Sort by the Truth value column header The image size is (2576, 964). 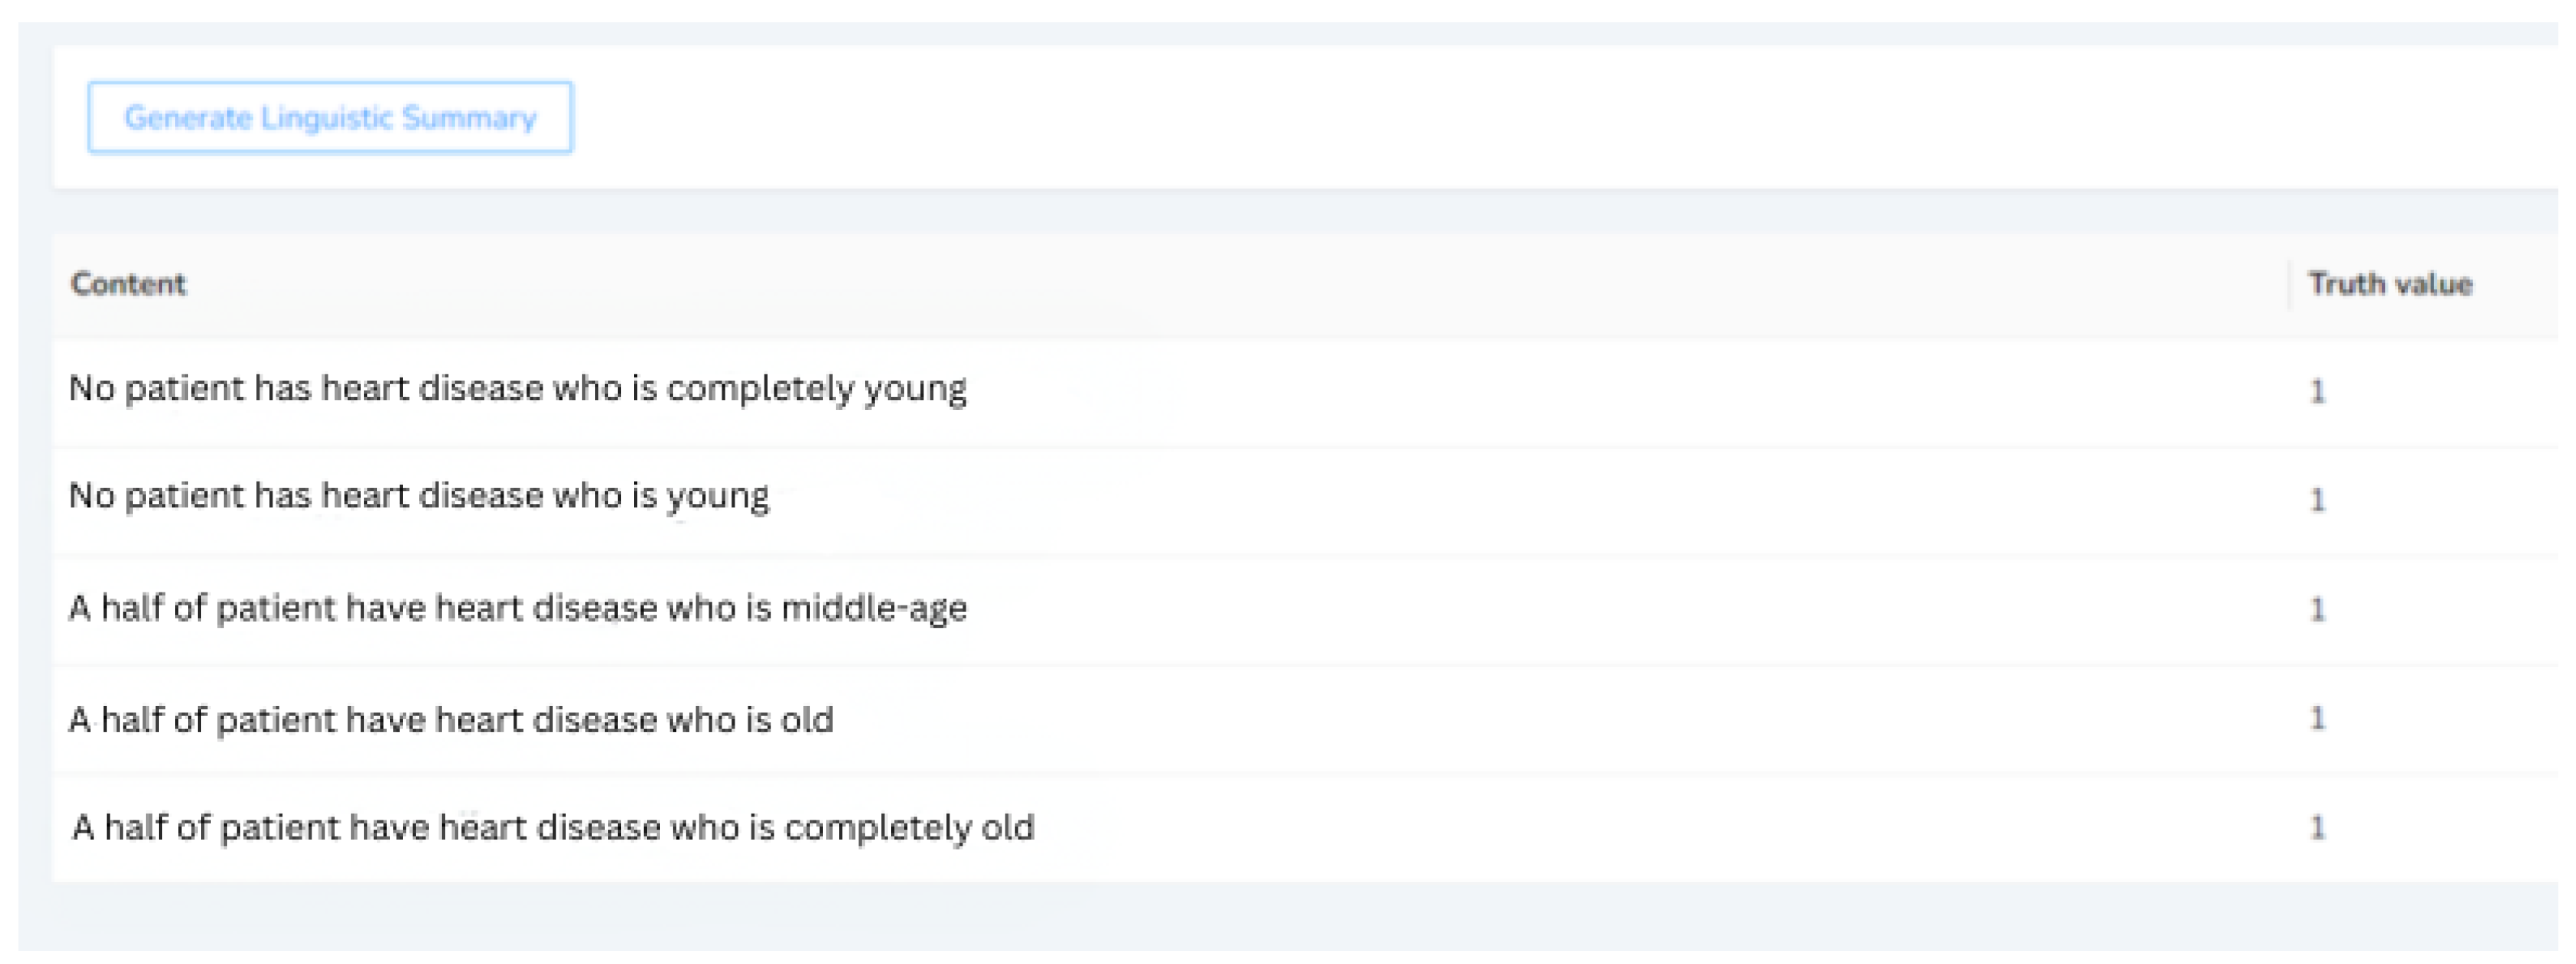pyautogui.click(x=2389, y=284)
